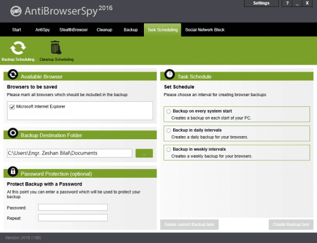This screenshot has height=243, width=317.
Task: Click 'Please mark all browsers' instruction text
Action: [x=67, y=95]
